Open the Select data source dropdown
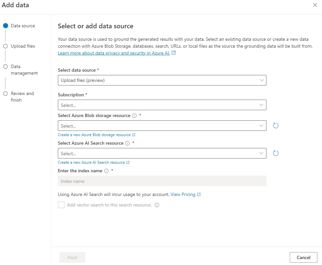322x265 pixels. pyautogui.click(x=162, y=80)
